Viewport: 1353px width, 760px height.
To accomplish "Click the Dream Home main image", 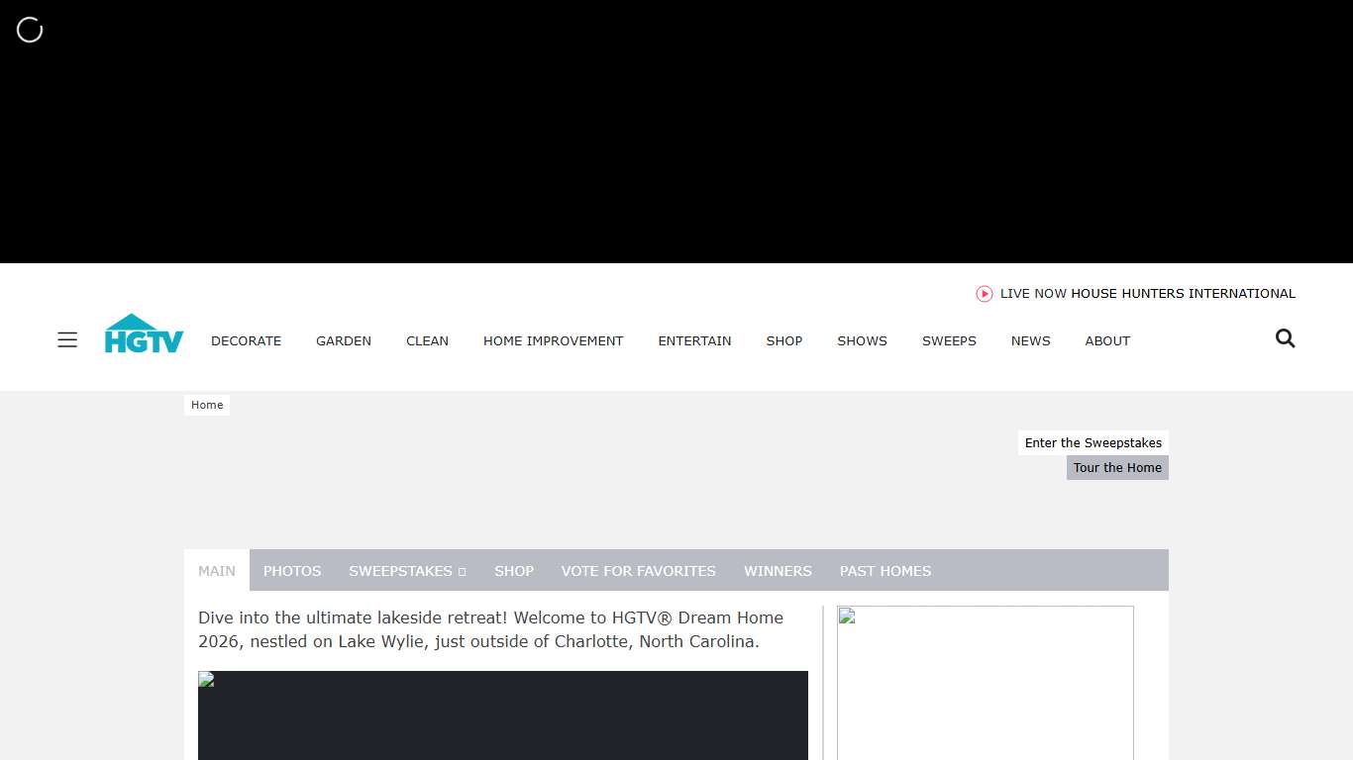I will 502,714.
